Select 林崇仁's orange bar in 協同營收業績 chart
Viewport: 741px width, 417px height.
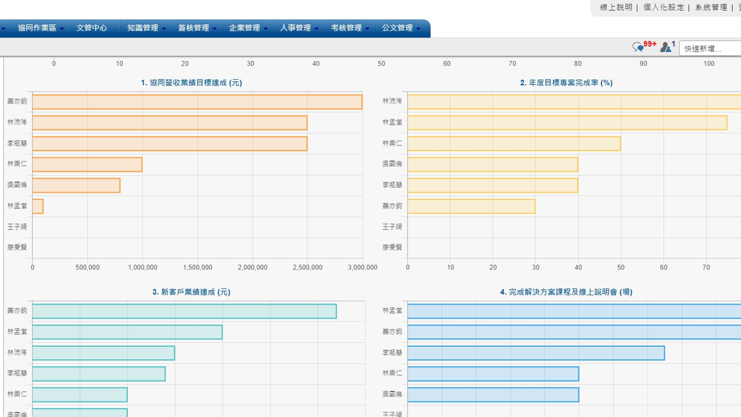(87, 164)
